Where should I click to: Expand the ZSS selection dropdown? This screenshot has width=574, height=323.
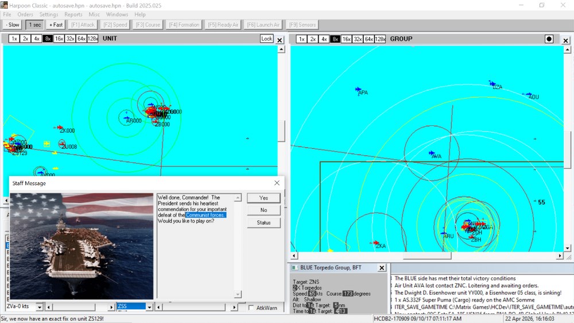click(x=150, y=307)
